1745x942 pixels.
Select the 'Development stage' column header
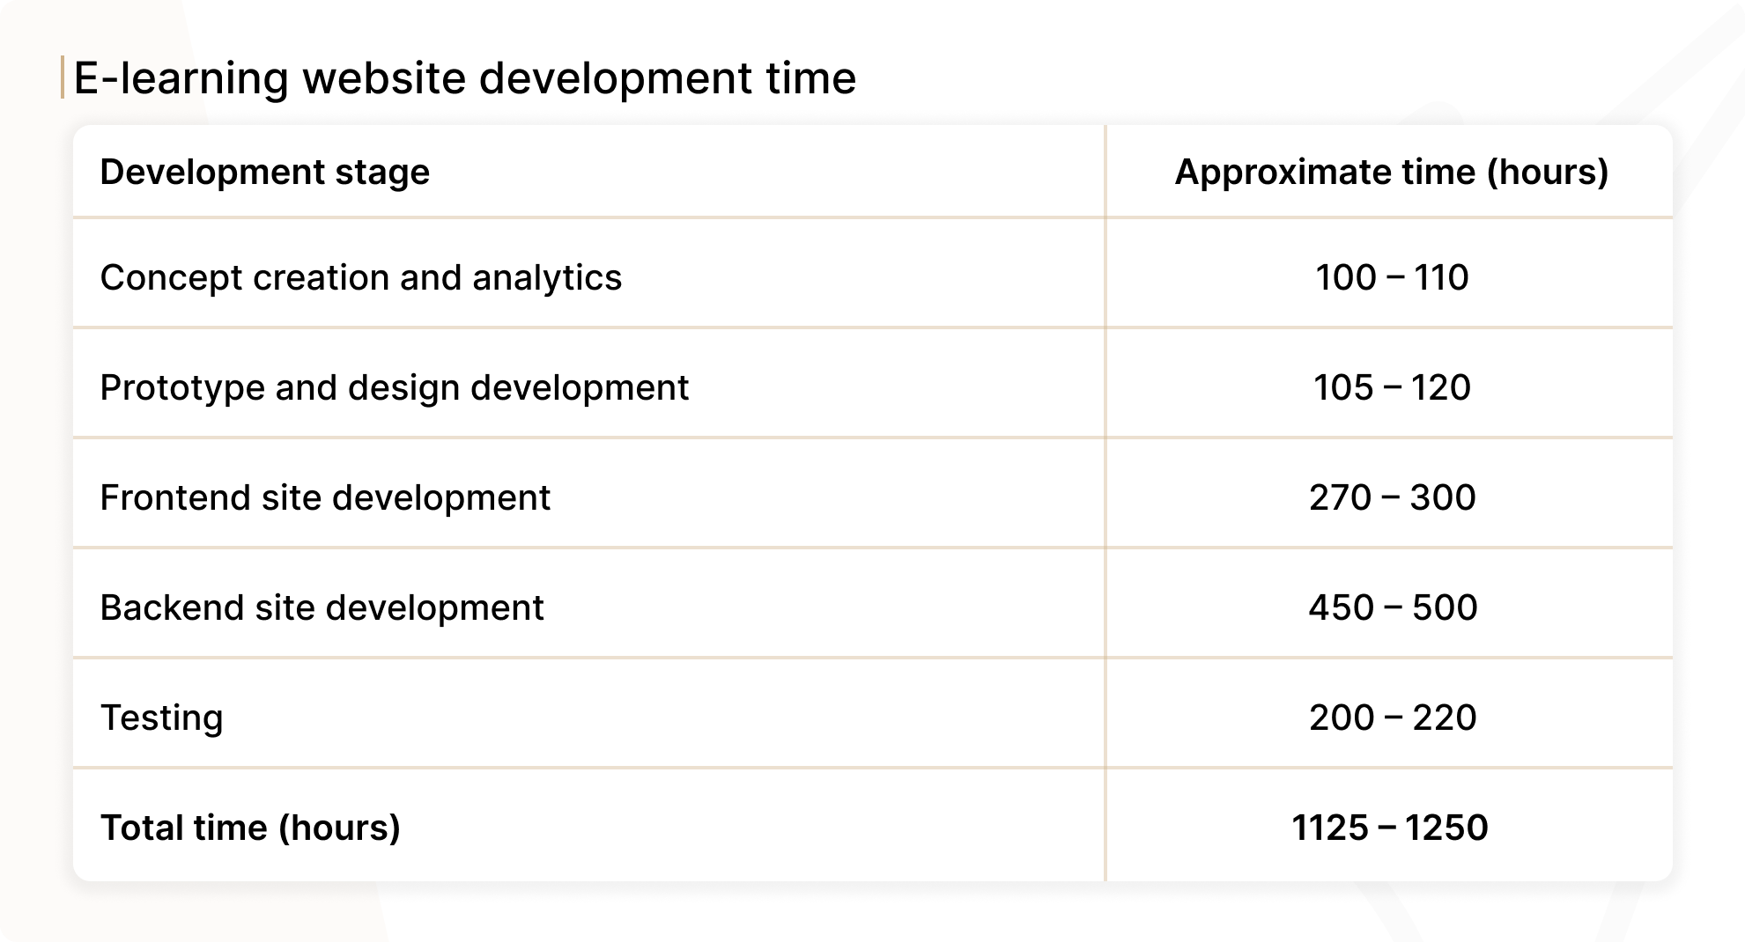(264, 172)
